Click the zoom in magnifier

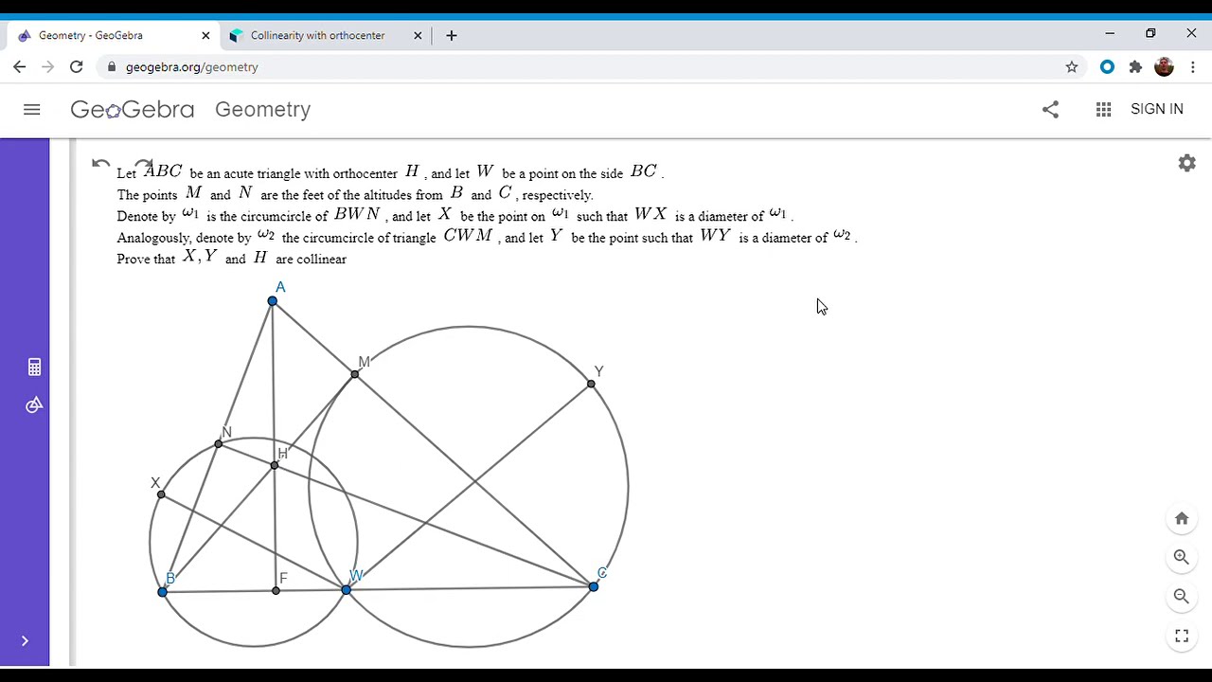point(1182,557)
